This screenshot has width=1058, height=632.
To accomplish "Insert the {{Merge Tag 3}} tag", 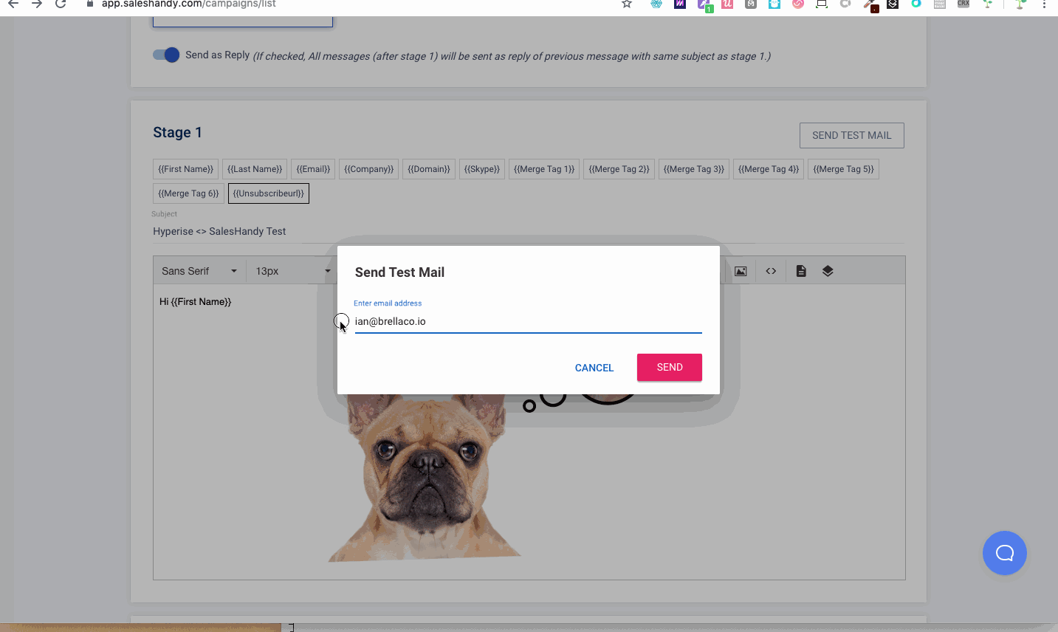I will click(694, 169).
